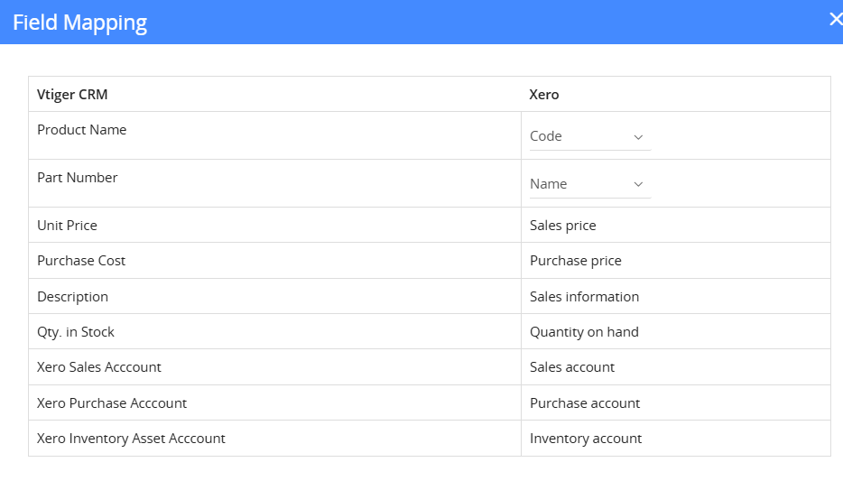
Task: Select the Purchase Cost row label
Action: click(x=81, y=261)
